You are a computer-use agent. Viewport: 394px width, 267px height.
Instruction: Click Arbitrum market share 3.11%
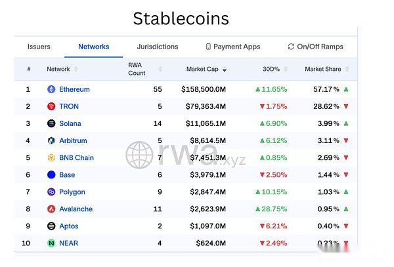click(x=328, y=140)
